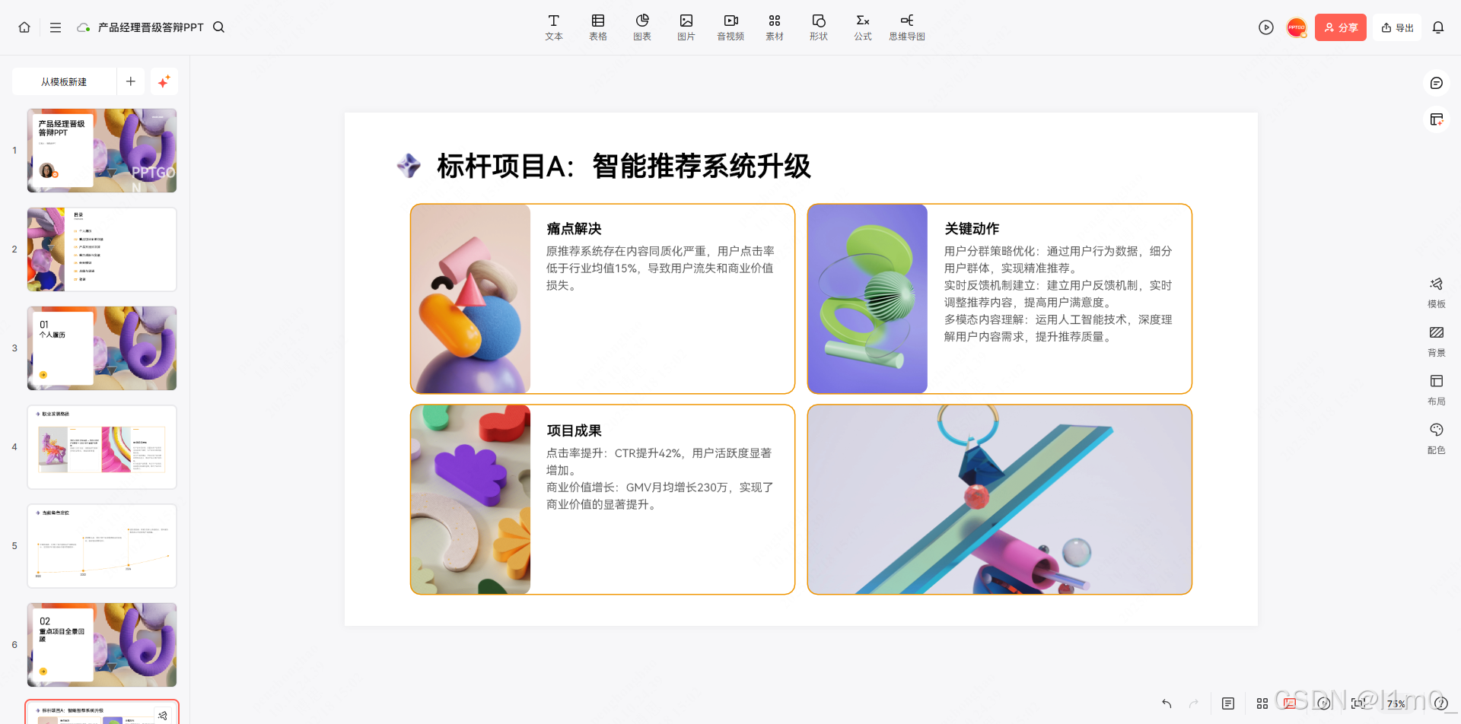Open search with the magnifier icon
The width and height of the screenshot is (1461, 724).
(x=218, y=27)
